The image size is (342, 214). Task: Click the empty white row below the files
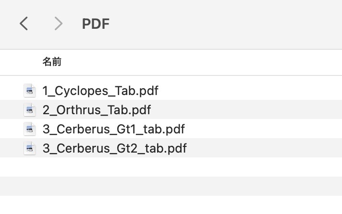[x=171, y=166]
